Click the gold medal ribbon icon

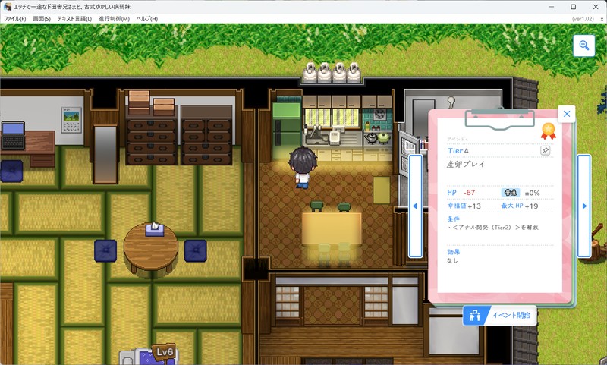point(548,131)
